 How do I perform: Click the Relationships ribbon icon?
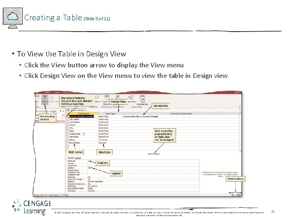click(131, 99)
